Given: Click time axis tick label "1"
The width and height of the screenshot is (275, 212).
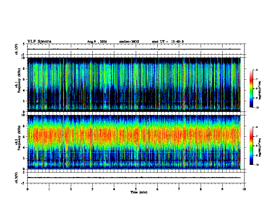Looking at the screenshot, I should 49,189.
